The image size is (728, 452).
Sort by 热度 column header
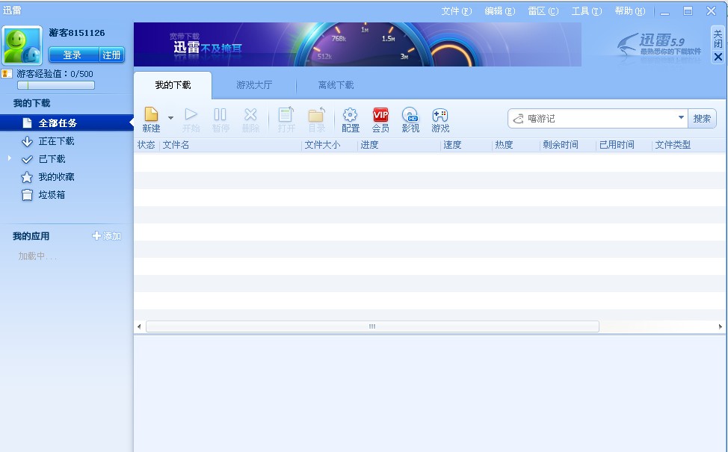click(x=504, y=145)
